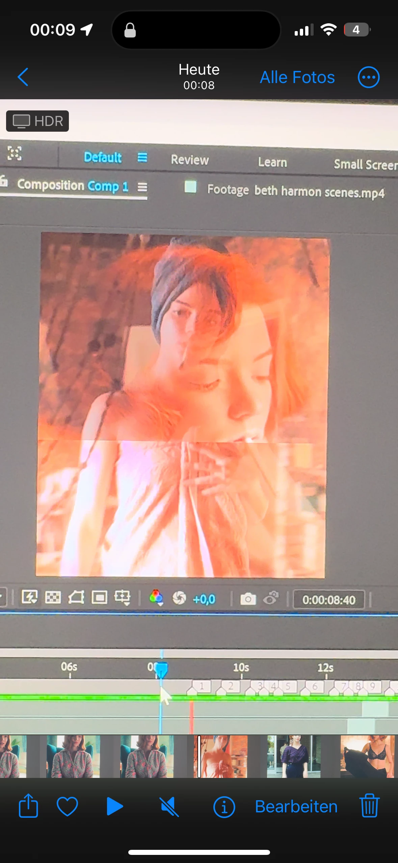The height and width of the screenshot is (863, 398).
Task: Select timeline marker 7
Action: click(344, 687)
